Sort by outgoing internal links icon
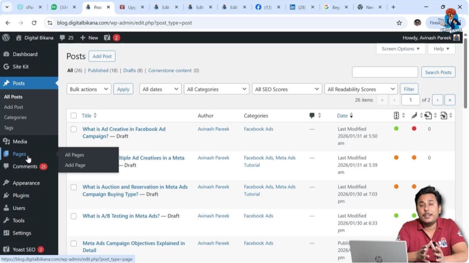This screenshot has width=469, height=263. coord(428,115)
